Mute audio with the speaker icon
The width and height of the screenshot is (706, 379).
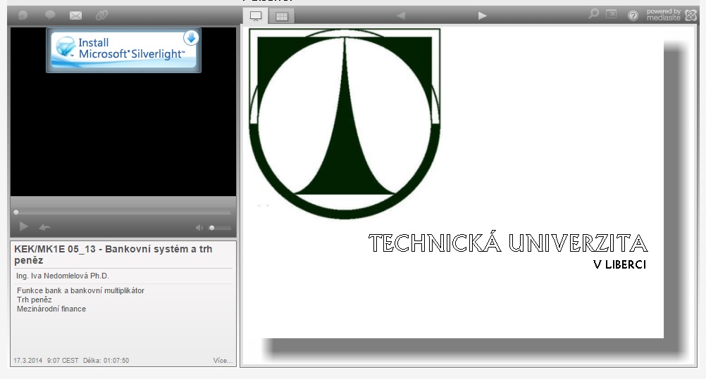tap(199, 227)
